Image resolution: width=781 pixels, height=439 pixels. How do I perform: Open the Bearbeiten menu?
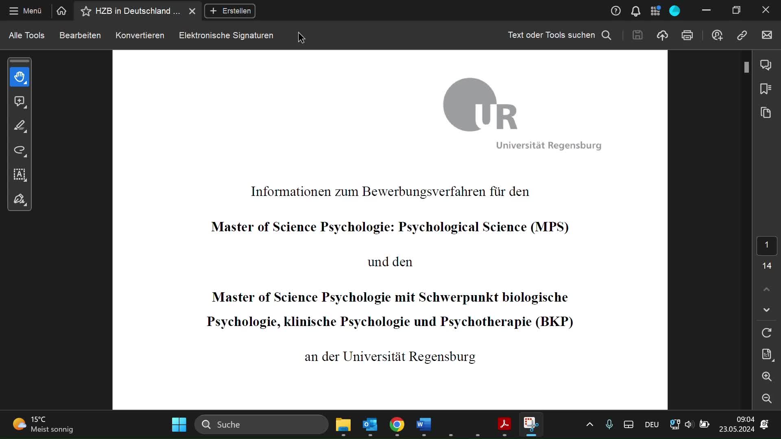click(80, 35)
